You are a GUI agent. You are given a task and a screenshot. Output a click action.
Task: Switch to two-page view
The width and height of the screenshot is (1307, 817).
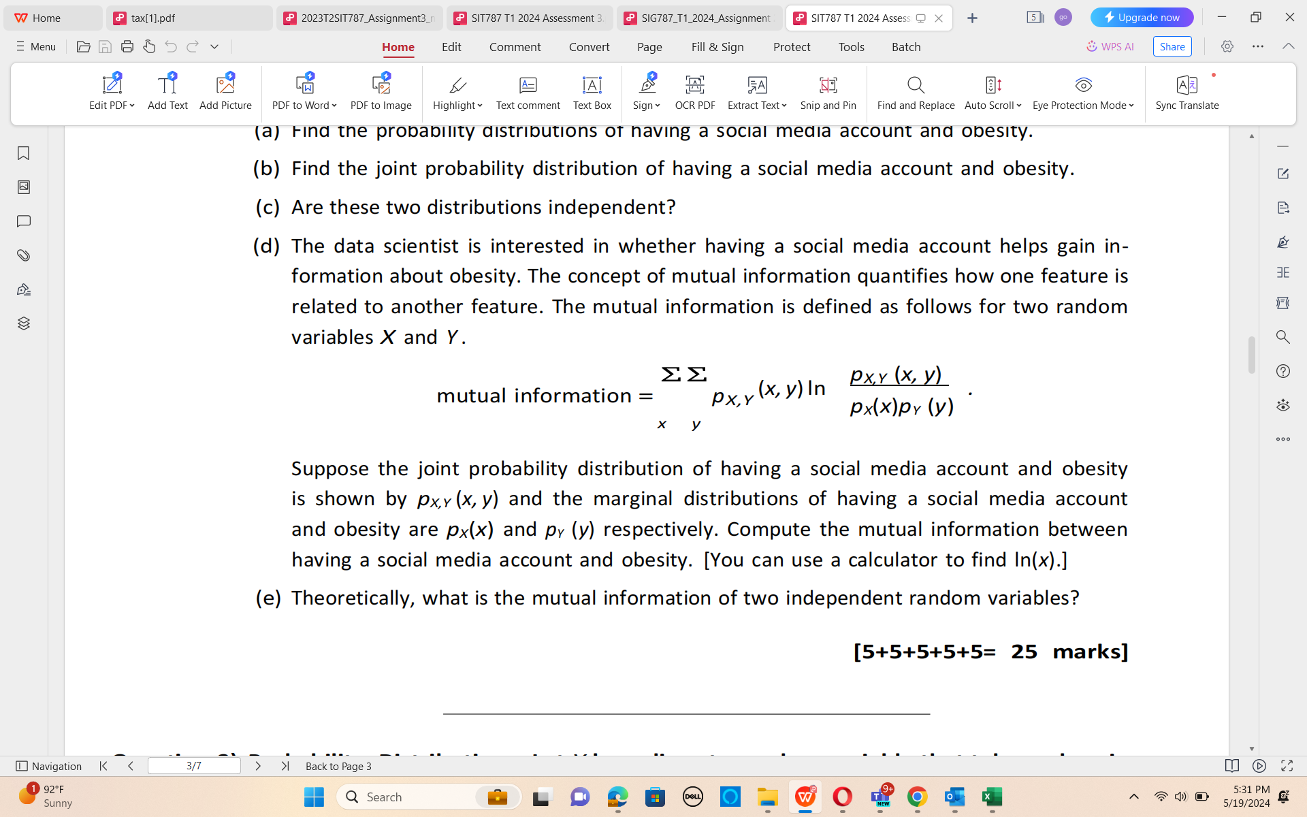tap(1231, 765)
